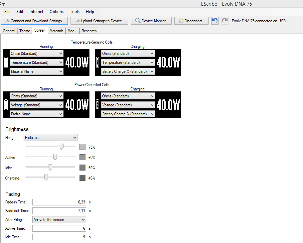Open the Internet menu
Image resolution: width=303 pixels, height=243 pixels.
point(36,12)
